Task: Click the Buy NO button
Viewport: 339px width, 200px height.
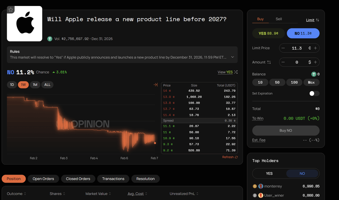Action: pyautogui.click(x=286, y=130)
